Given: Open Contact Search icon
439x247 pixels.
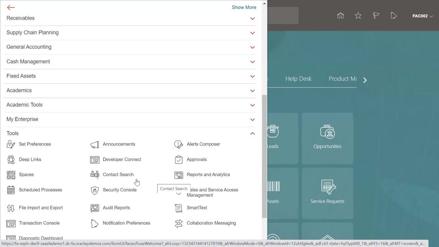Looking at the screenshot, I should tap(95, 175).
